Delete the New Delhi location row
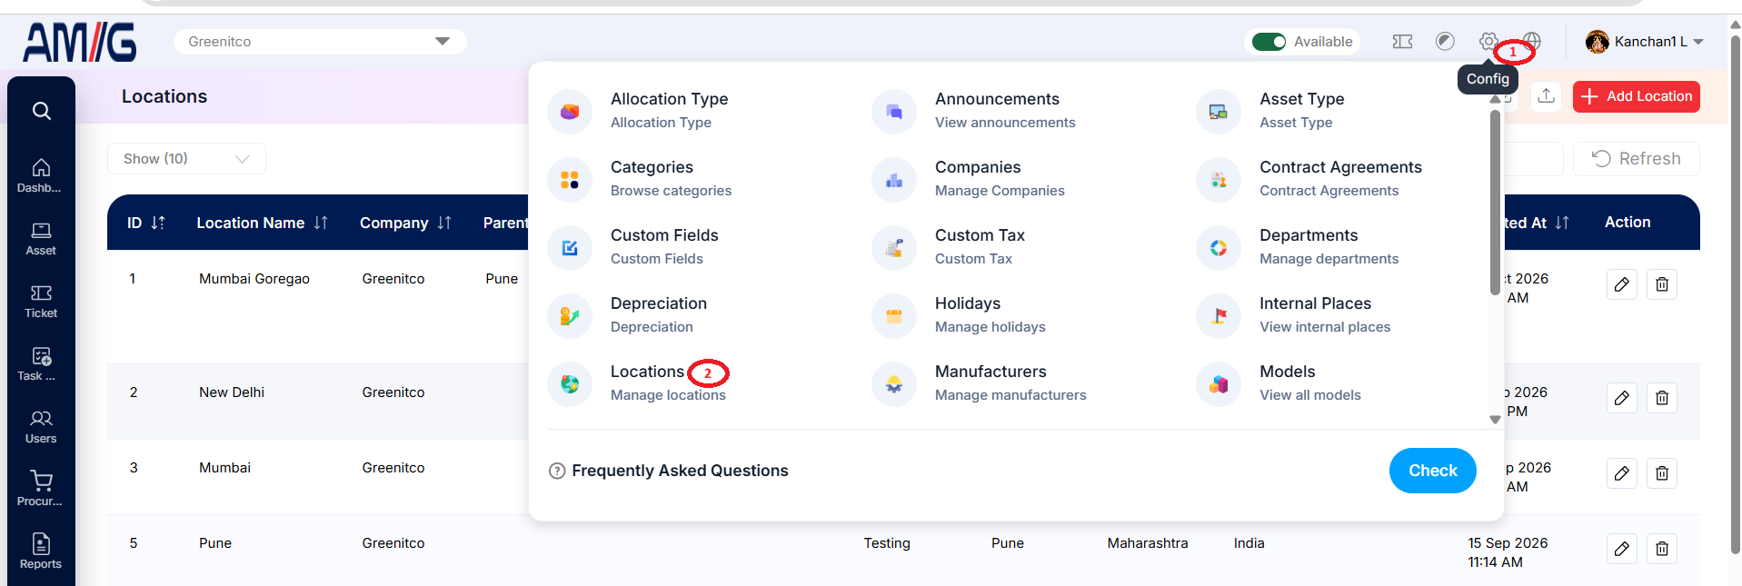The width and height of the screenshot is (1742, 586). (1662, 398)
